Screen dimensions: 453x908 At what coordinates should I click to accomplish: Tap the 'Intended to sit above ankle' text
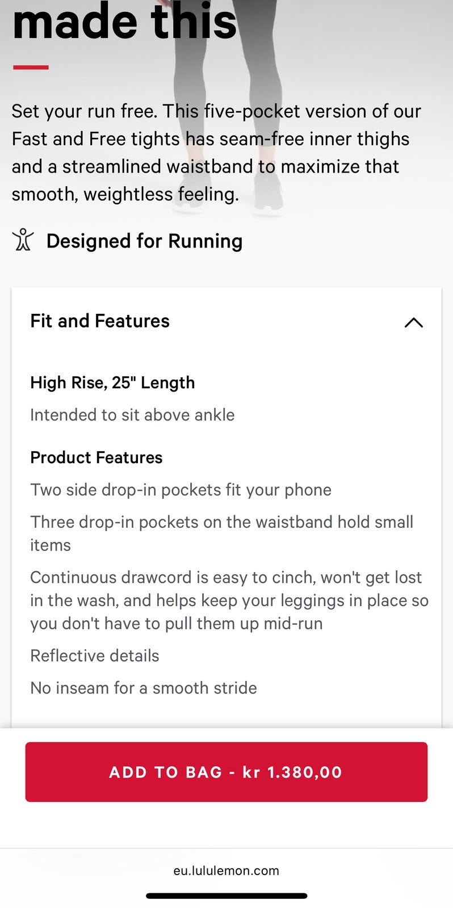(x=132, y=415)
